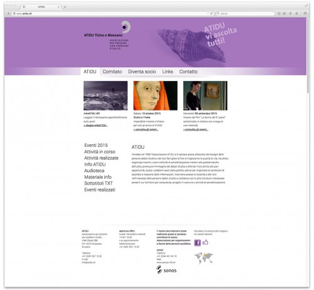The width and height of the screenshot is (314, 290).
Task: Open the world map image in footer
Action: tap(203, 258)
